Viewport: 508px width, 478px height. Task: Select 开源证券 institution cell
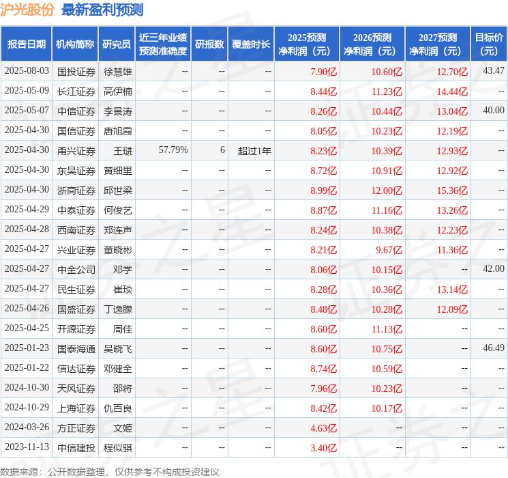(76, 329)
